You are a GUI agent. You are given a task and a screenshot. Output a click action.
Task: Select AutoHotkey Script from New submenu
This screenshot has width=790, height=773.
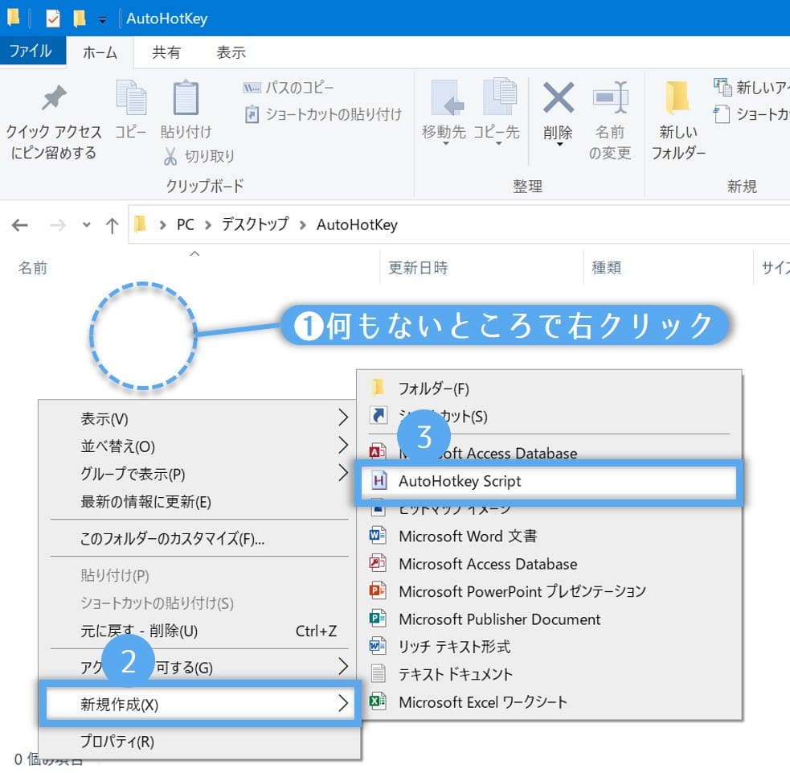click(x=549, y=481)
